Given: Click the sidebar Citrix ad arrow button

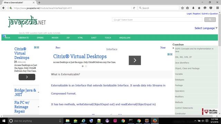Looking at the screenshot, I should [x=27, y=77].
